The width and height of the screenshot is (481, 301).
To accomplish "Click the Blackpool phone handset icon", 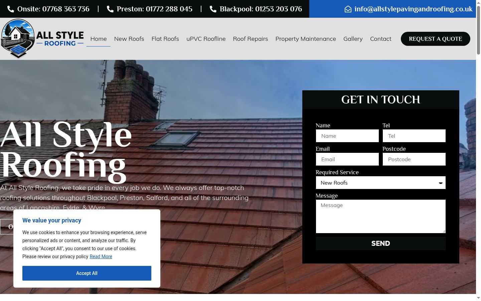I will click(213, 9).
